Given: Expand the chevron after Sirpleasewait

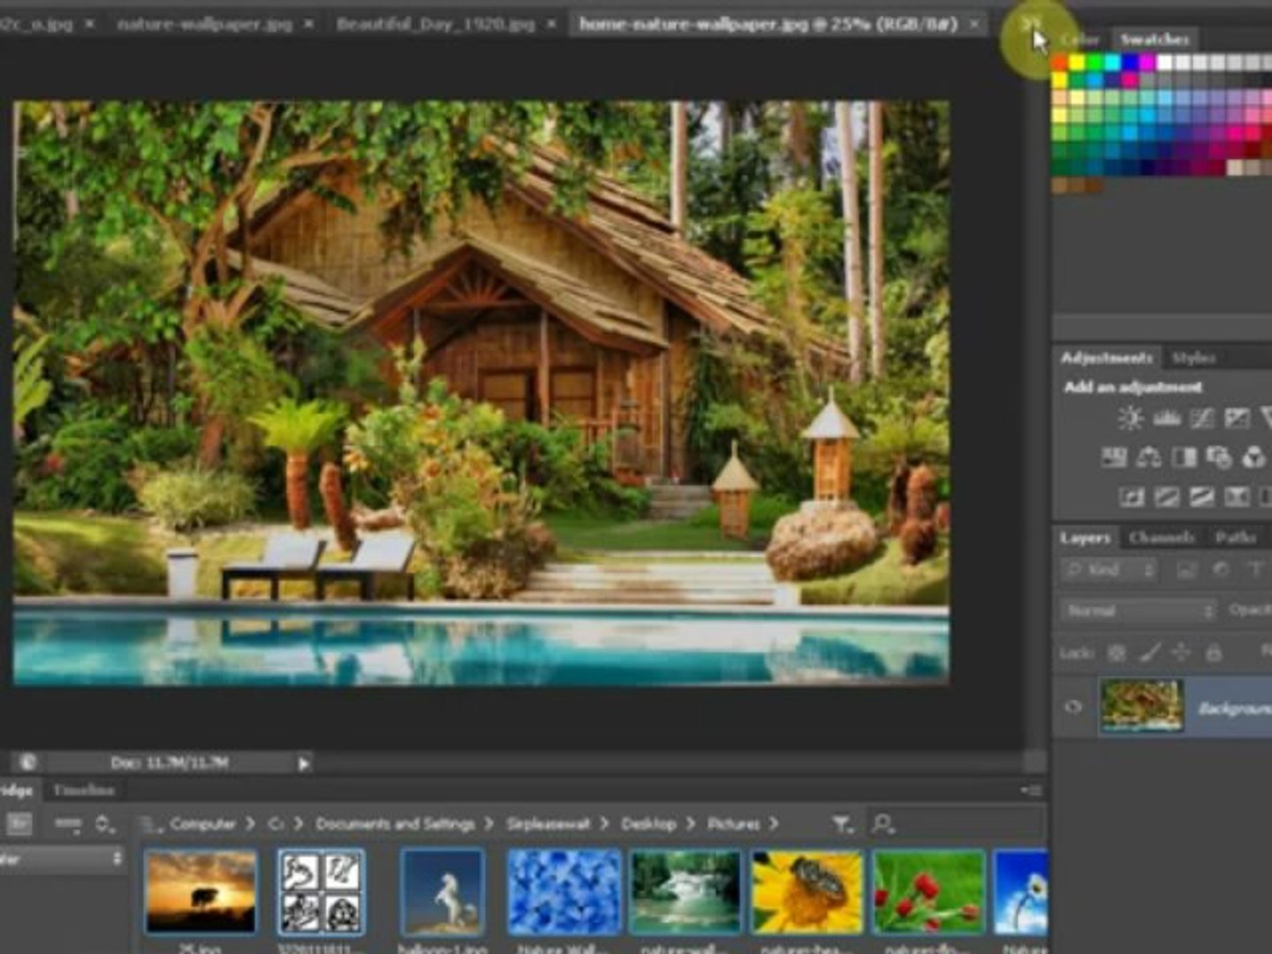Looking at the screenshot, I should click(604, 824).
